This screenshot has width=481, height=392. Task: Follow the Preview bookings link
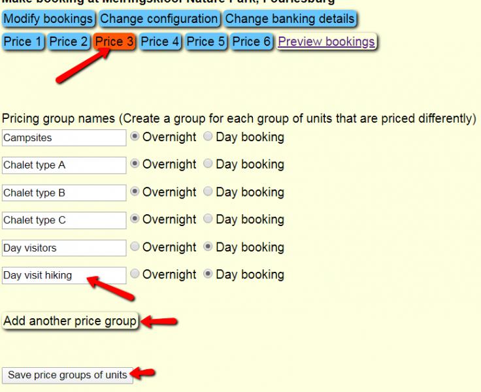point(326,42)
